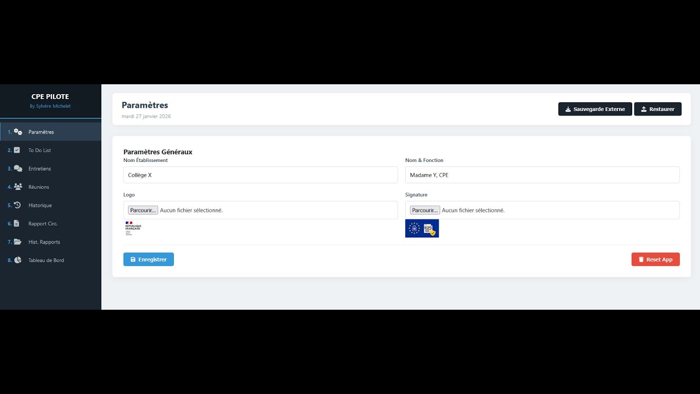700x394 pixels.
Task: Click the Signature field label
Action: tap(416, 195)
